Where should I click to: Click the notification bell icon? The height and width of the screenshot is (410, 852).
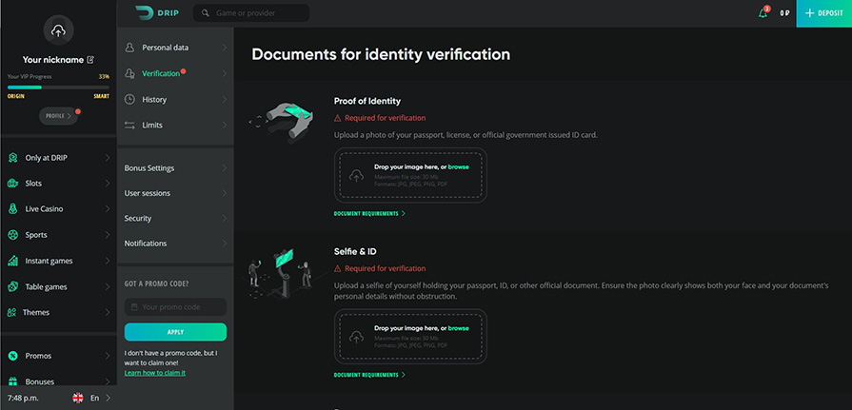[x=763, y=13]
